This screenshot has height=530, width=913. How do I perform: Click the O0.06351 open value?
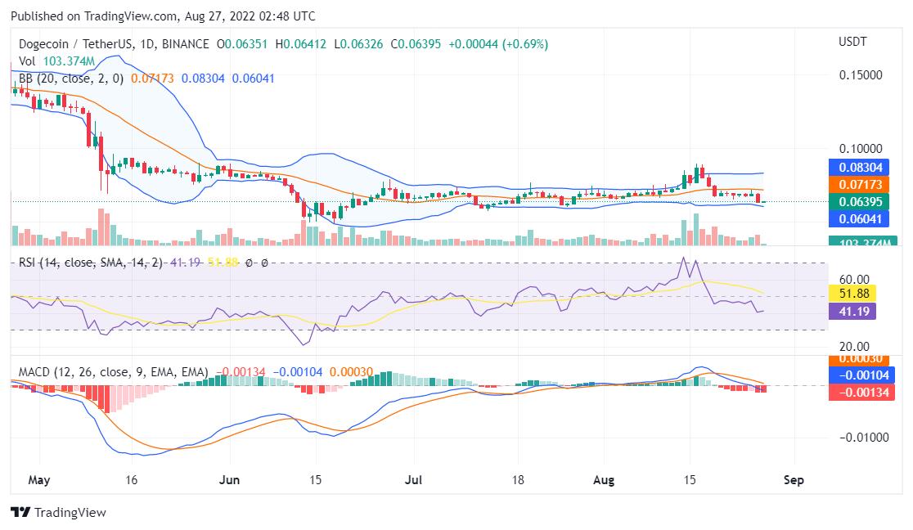242,44
